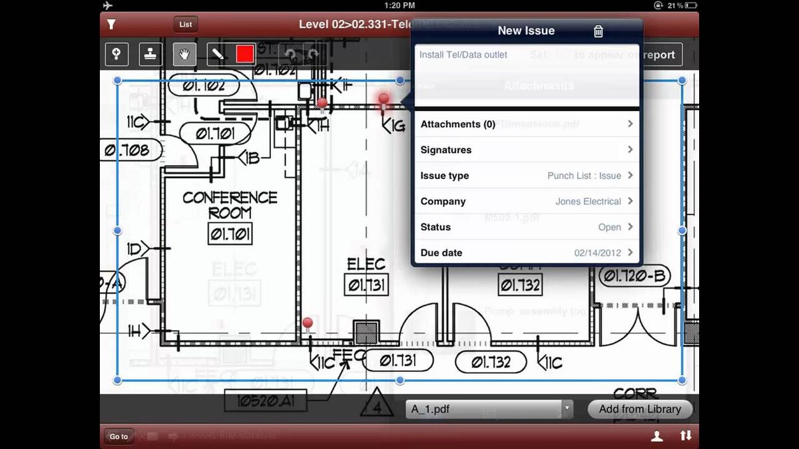Delete the new issue with trash icon
799x449 pixels.
[598, 31]
